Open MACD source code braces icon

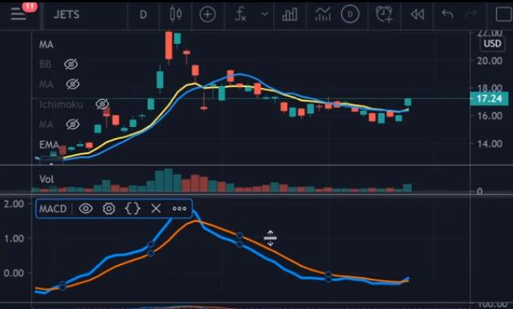pyautogui.click(x=133, y=208)
